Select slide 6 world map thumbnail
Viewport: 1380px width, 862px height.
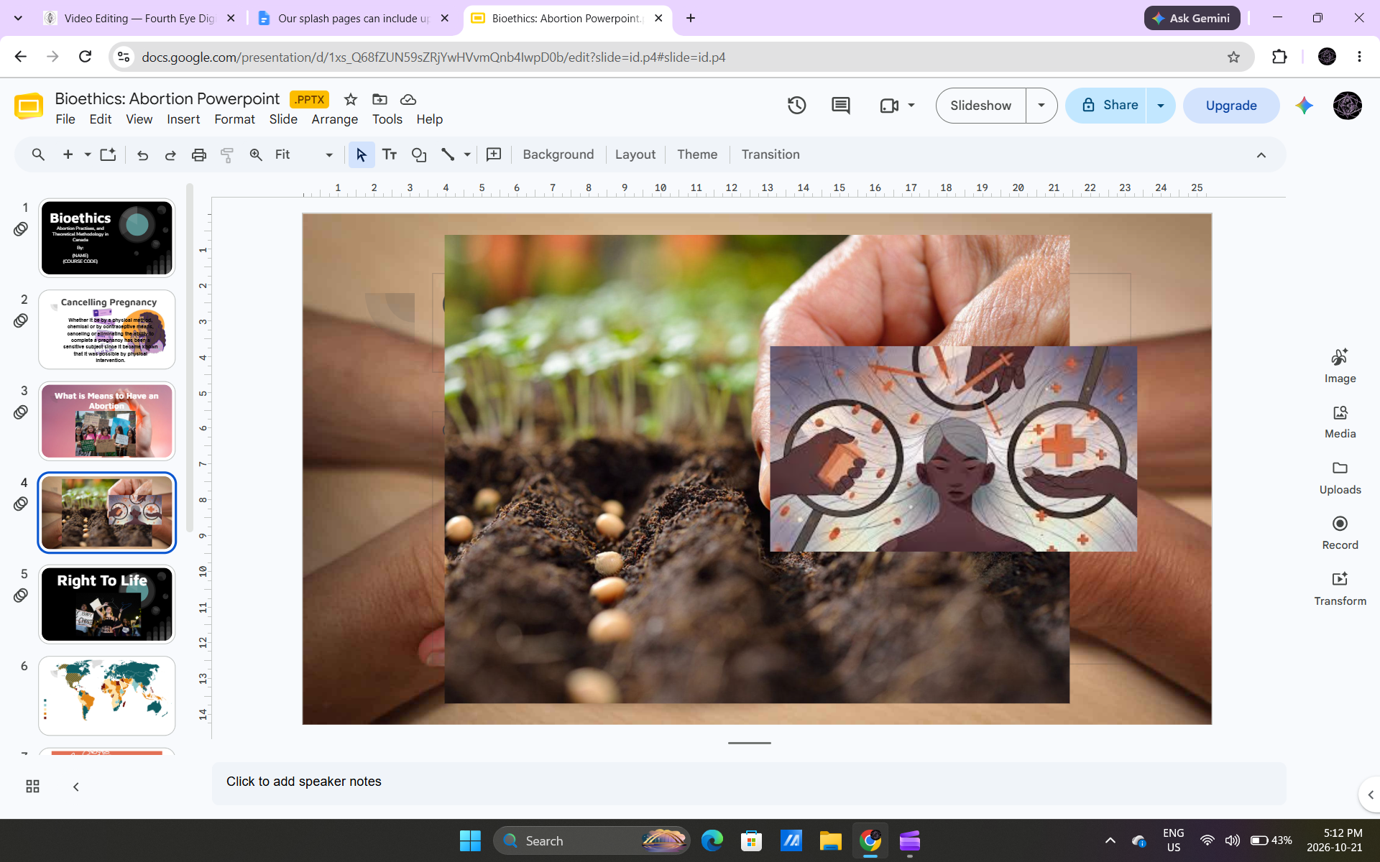pos(107,695)
